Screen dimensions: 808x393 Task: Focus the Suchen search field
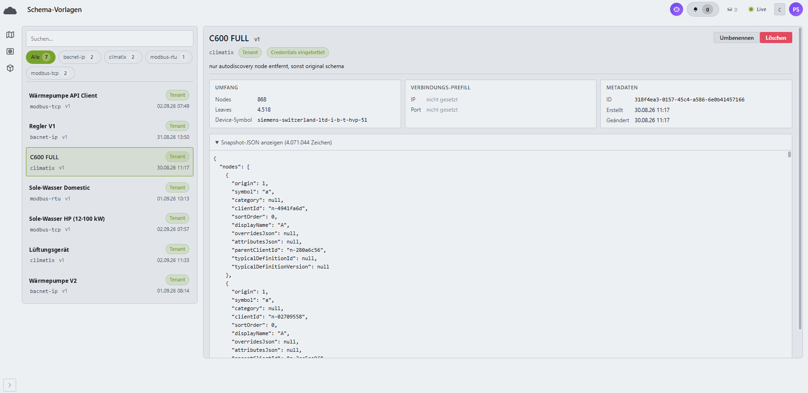tap(110, 38)
